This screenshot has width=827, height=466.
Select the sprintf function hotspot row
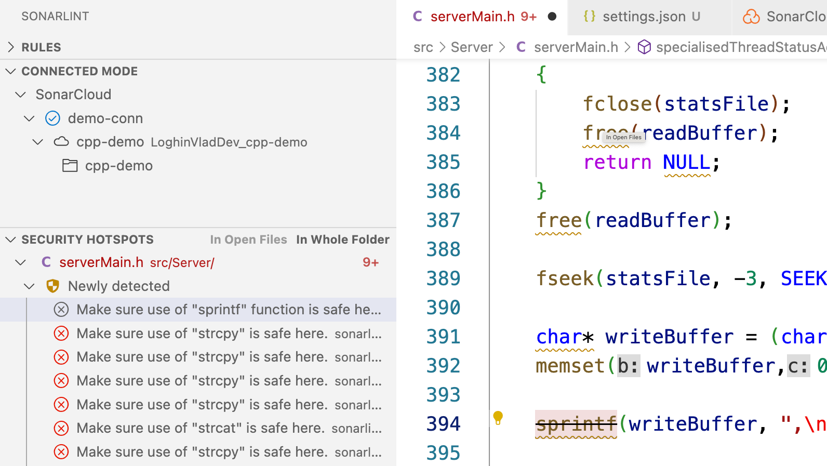(198, 310)
